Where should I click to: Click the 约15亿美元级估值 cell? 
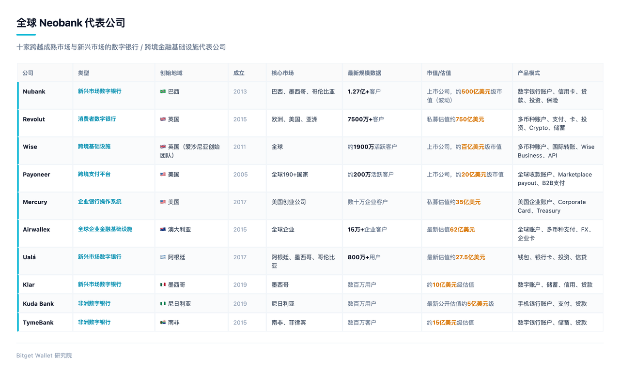pyautogui.click(x=450, y=323)
